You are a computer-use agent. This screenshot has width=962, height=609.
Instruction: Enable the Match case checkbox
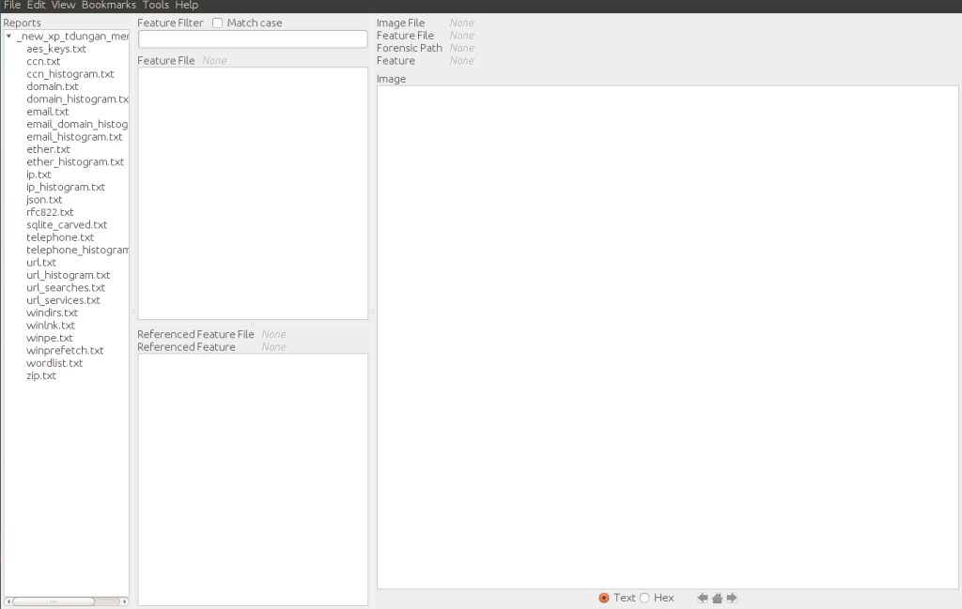[x=218, y=23]
